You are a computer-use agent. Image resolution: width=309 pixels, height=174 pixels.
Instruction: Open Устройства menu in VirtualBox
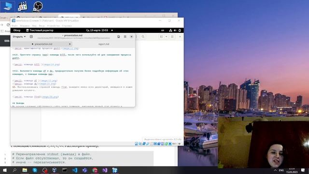[x=53, y=26]
